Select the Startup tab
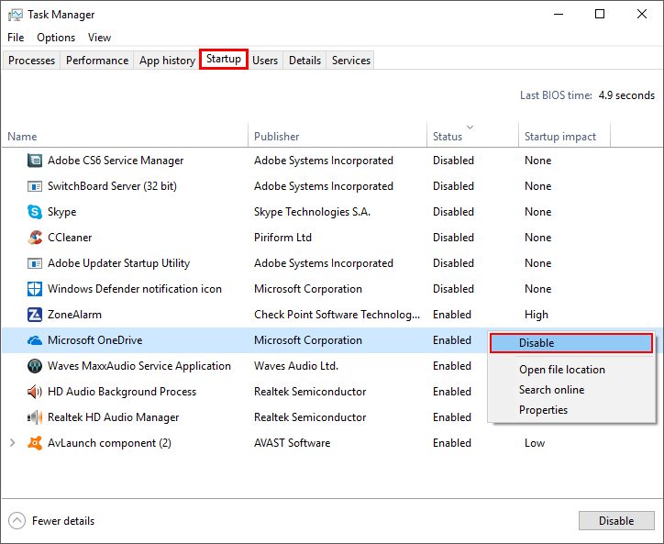664x544 pixels. click(224, 59)
